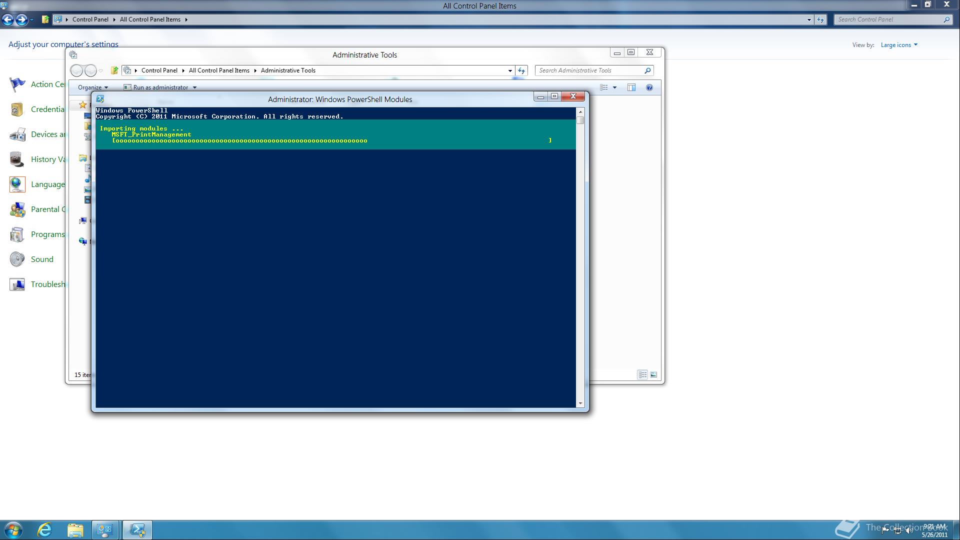
Task: Close the PowerShell Modules window
Action: pos(573,96)
